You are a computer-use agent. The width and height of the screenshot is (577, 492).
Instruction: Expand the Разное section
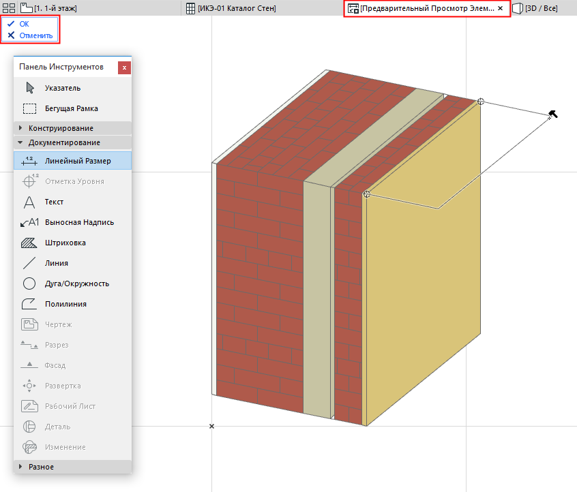[72, 467]
